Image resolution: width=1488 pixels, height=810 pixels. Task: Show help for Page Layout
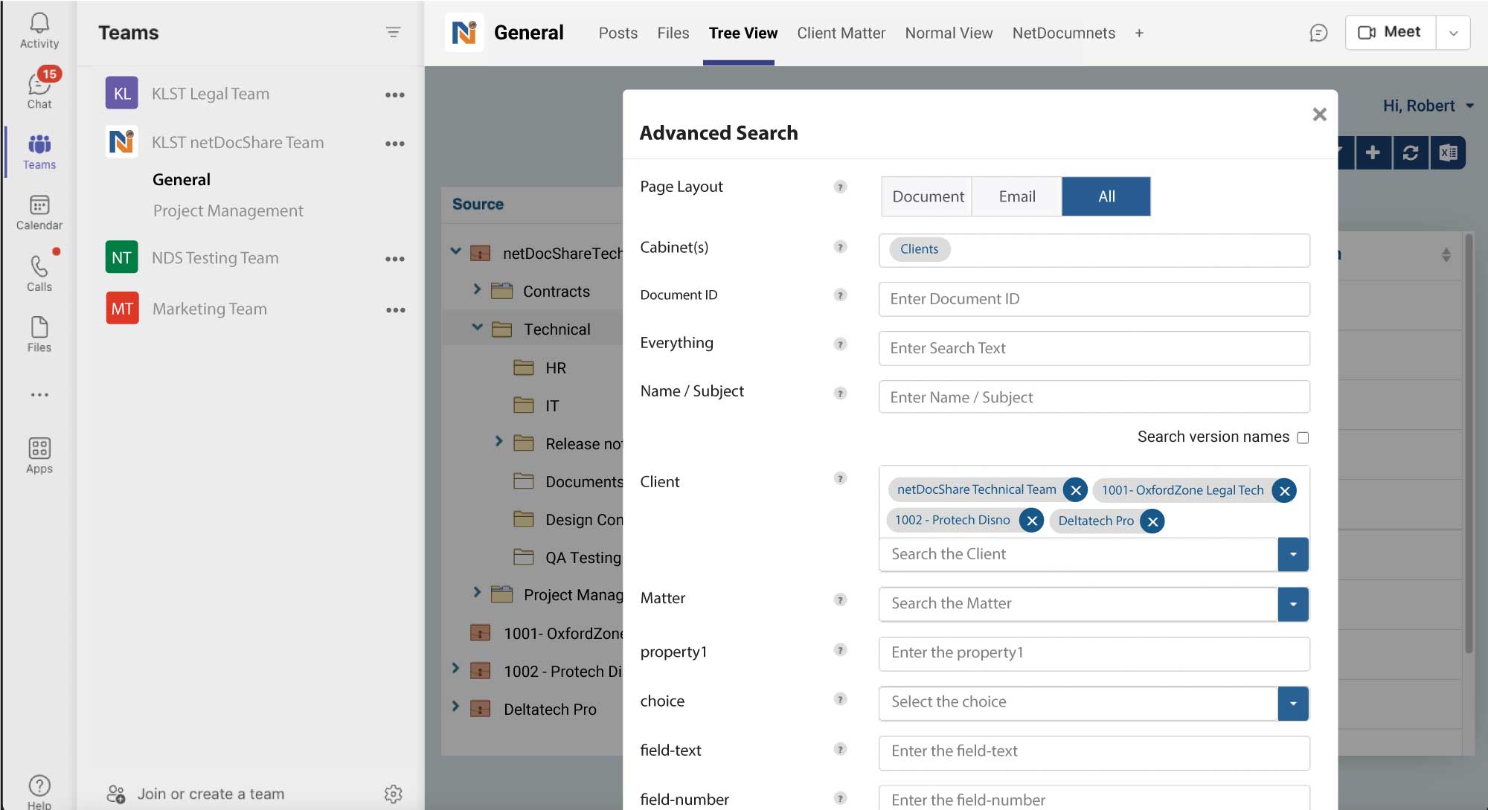[x=840, y=187]
